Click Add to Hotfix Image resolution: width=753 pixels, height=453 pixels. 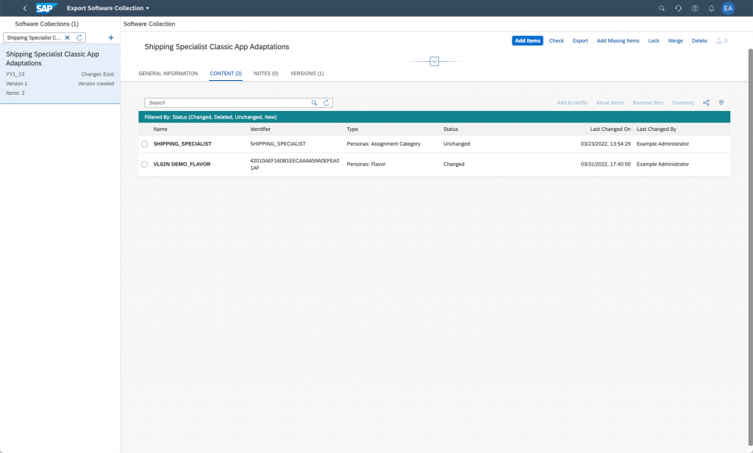572,103
